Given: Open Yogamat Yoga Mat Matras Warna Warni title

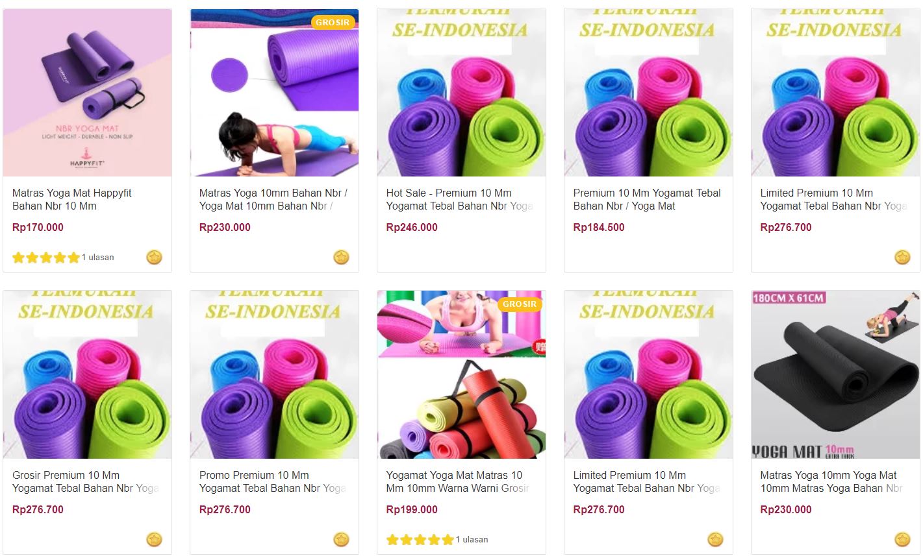Looking at the screenshot, I should click(x=458, y=481).
